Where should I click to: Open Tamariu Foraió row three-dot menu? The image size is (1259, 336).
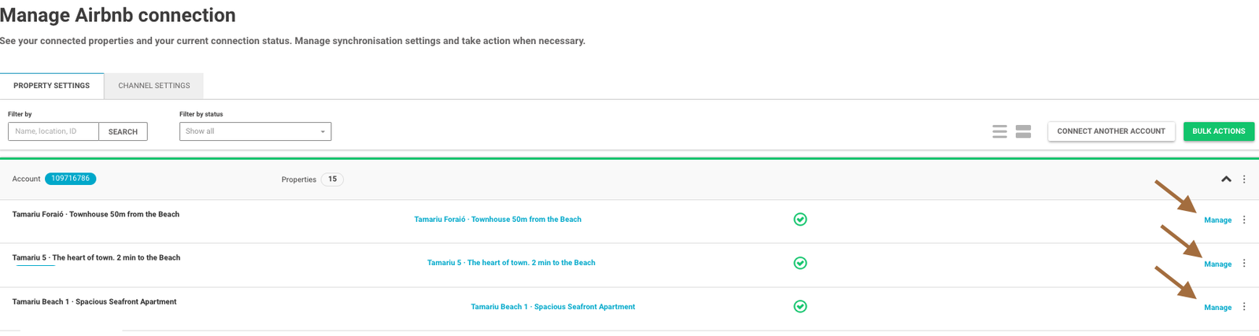click(1244, 220)
